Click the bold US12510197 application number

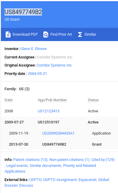point(49,122)
